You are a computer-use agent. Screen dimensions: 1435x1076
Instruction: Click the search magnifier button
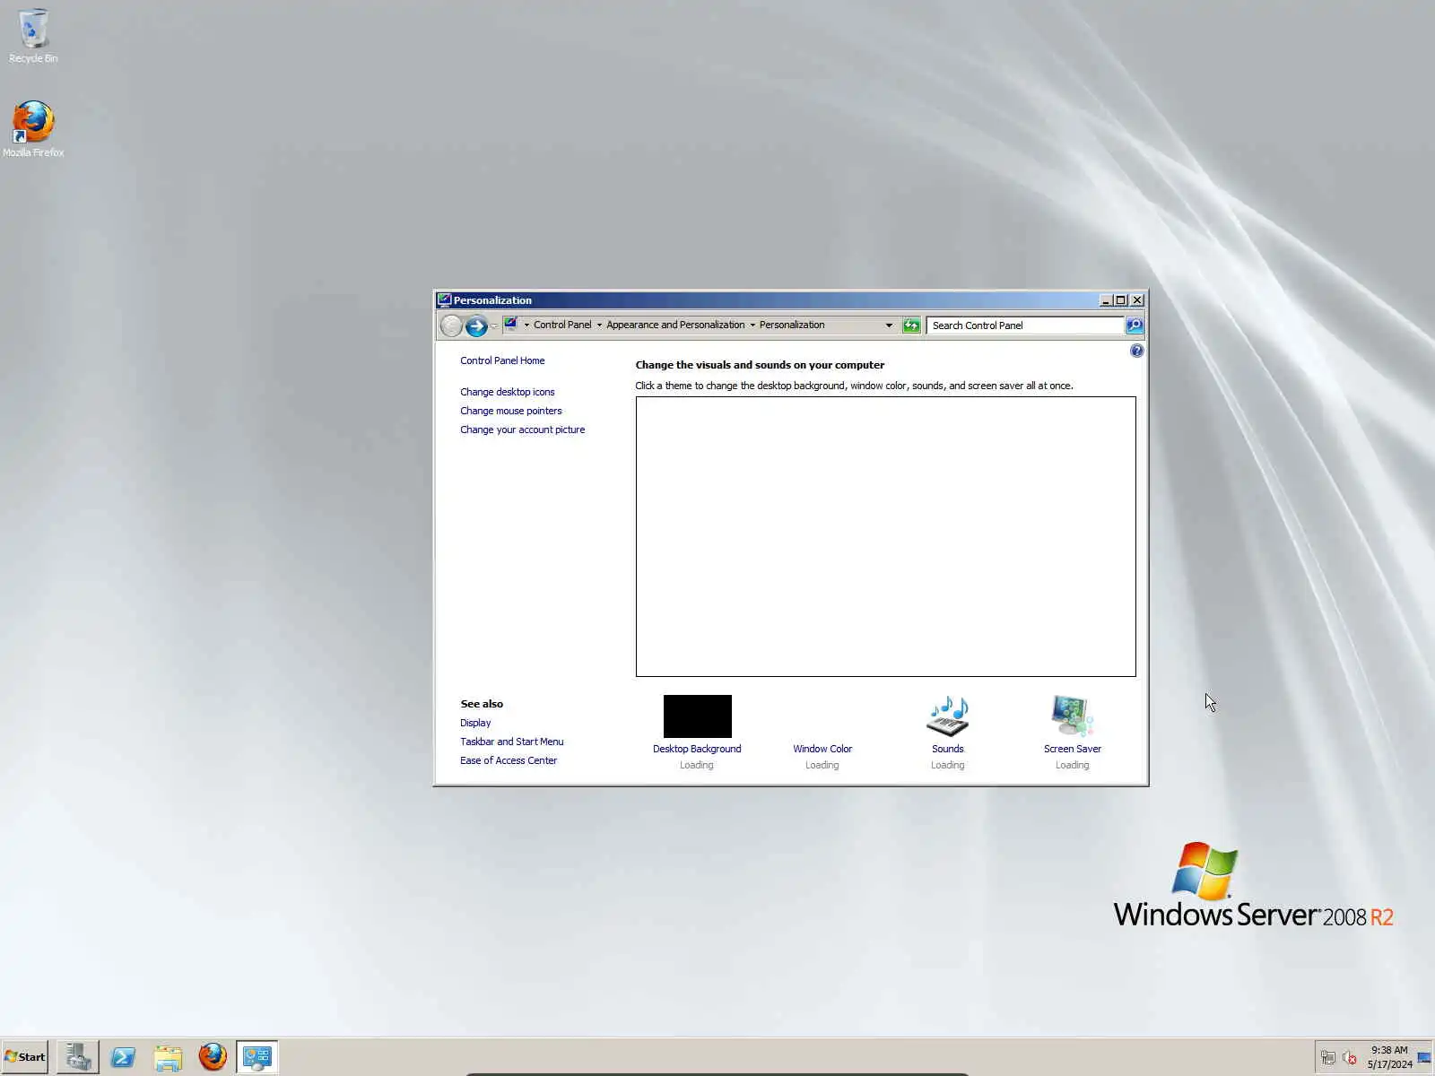click(x=1135, y=325)
